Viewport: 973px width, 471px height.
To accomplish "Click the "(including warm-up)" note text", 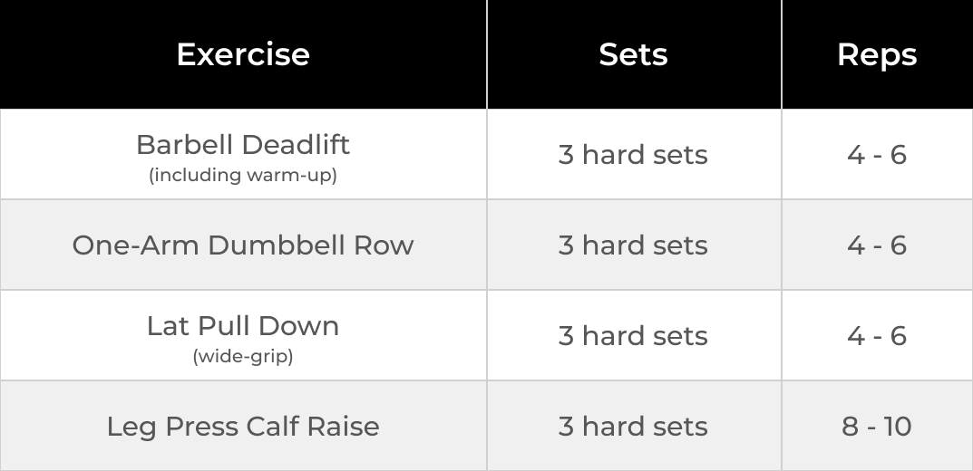I will [243, 175].
